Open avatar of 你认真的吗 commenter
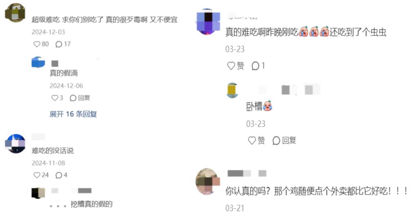The width and height of the screenshot is (412, 220). [208, 182]
